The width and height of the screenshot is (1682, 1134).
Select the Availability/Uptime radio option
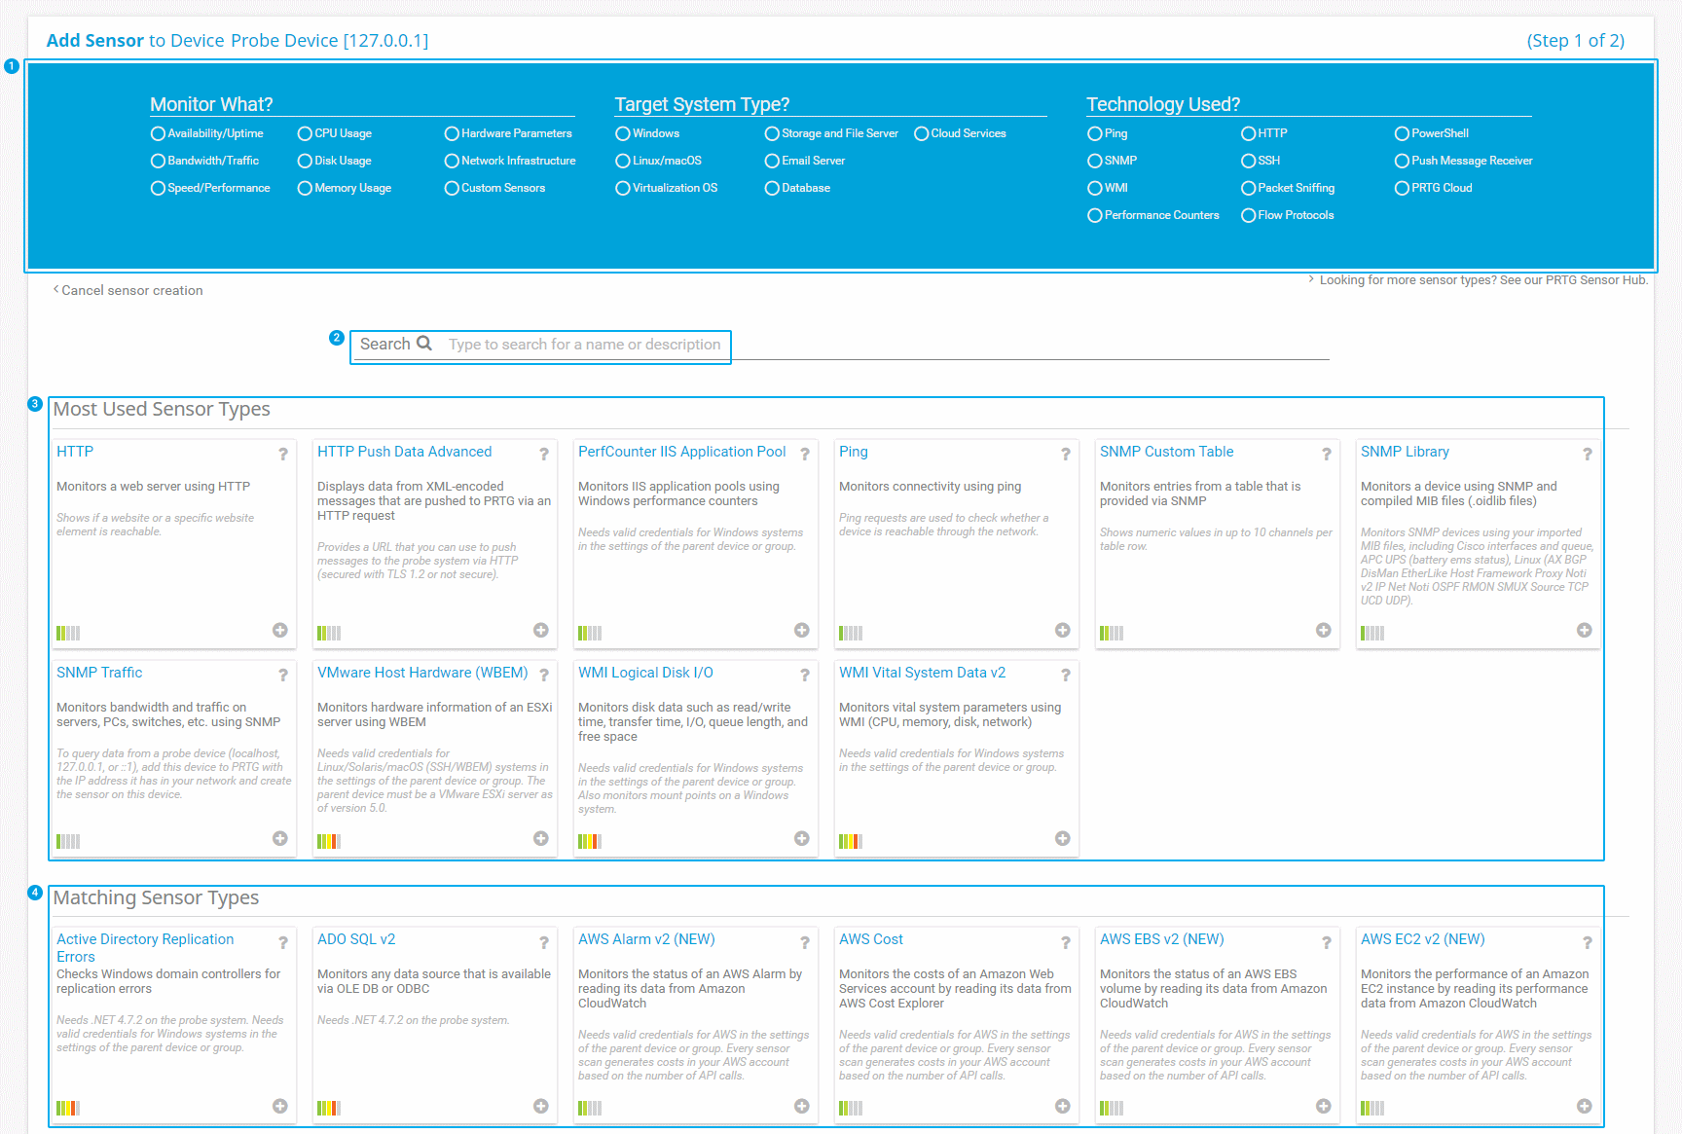(x=158, y=133)
